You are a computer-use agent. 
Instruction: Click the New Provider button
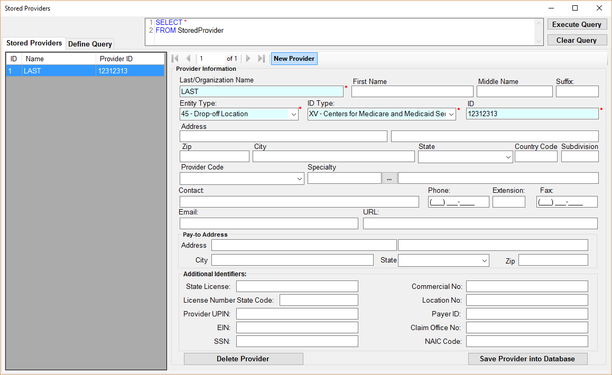pos(294,59)
